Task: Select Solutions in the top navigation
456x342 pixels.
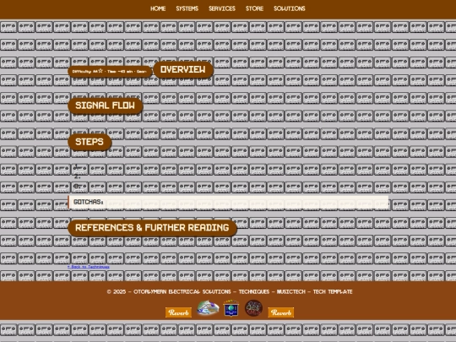Action: pyautogui.click(x=290, y=8)
